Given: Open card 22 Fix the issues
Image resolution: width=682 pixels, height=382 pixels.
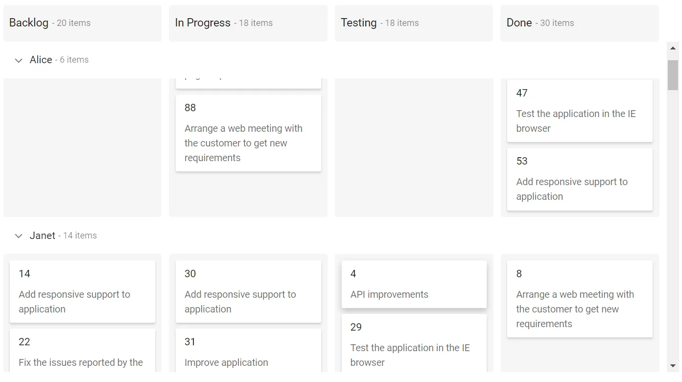Looking at the screenshot, I should click(x=82, y=351).
